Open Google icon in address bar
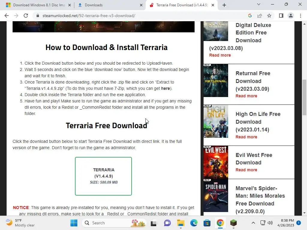 click(250, 16)
